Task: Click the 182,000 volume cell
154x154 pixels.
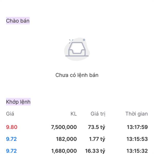Action: [x=66, y=139]
